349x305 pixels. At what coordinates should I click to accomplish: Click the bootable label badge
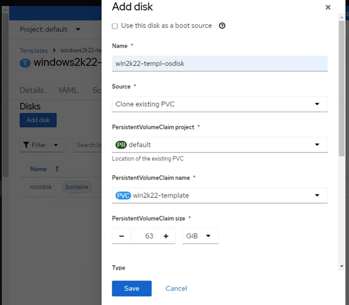click(x=77, y=187)
